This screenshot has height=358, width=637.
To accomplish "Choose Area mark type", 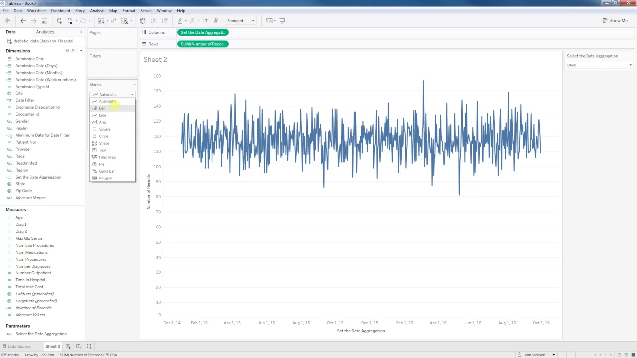I will coord(112,122).
